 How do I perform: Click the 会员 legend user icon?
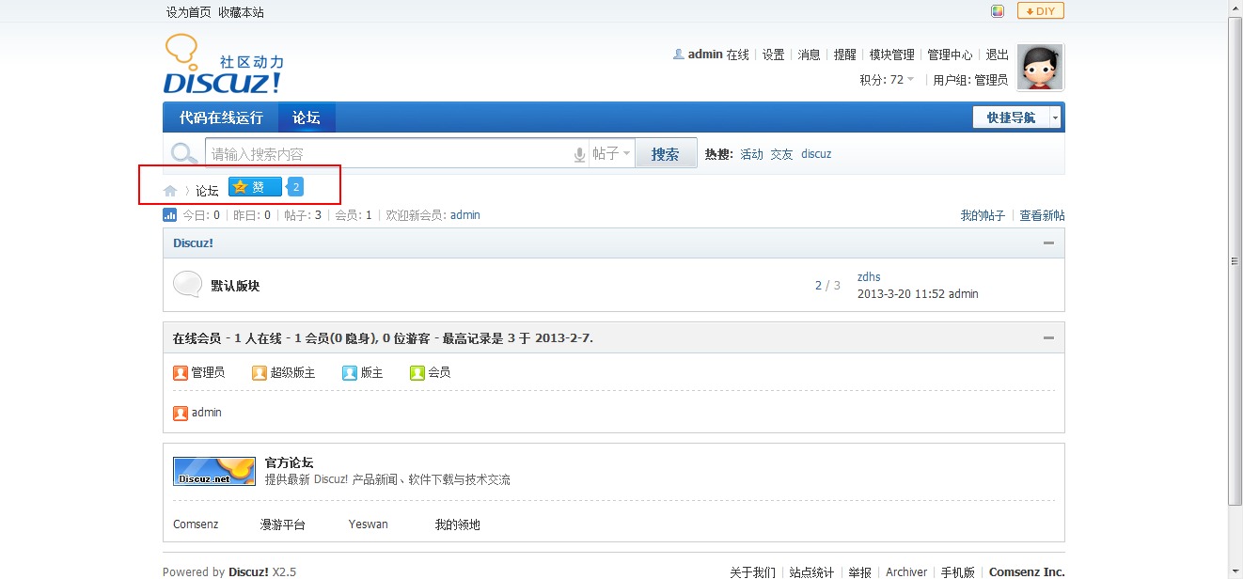[x=417, y=373]
